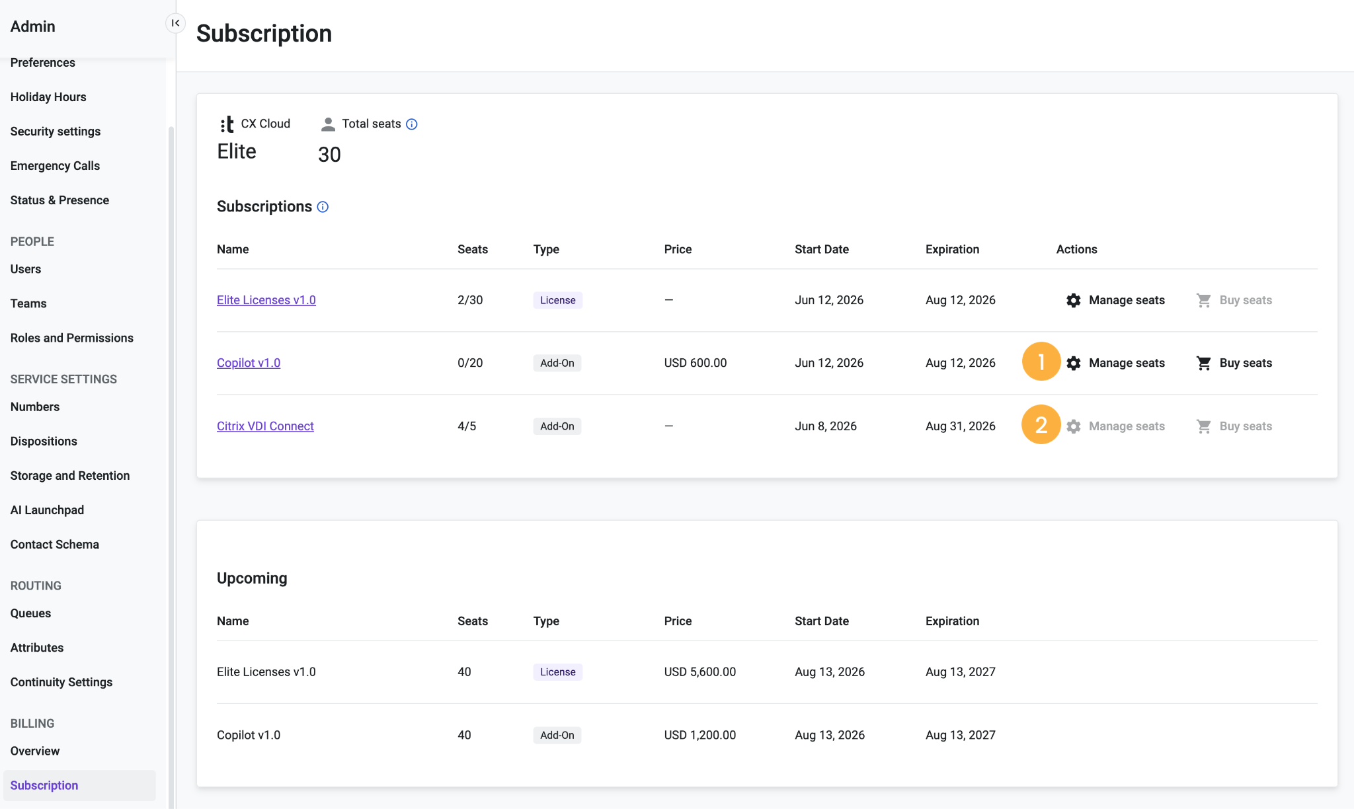Screen dimensions: 1354x809
Task: Click gear icon for Elite Licenses row
Action: pyautogui.click(x=1074, y=300)
